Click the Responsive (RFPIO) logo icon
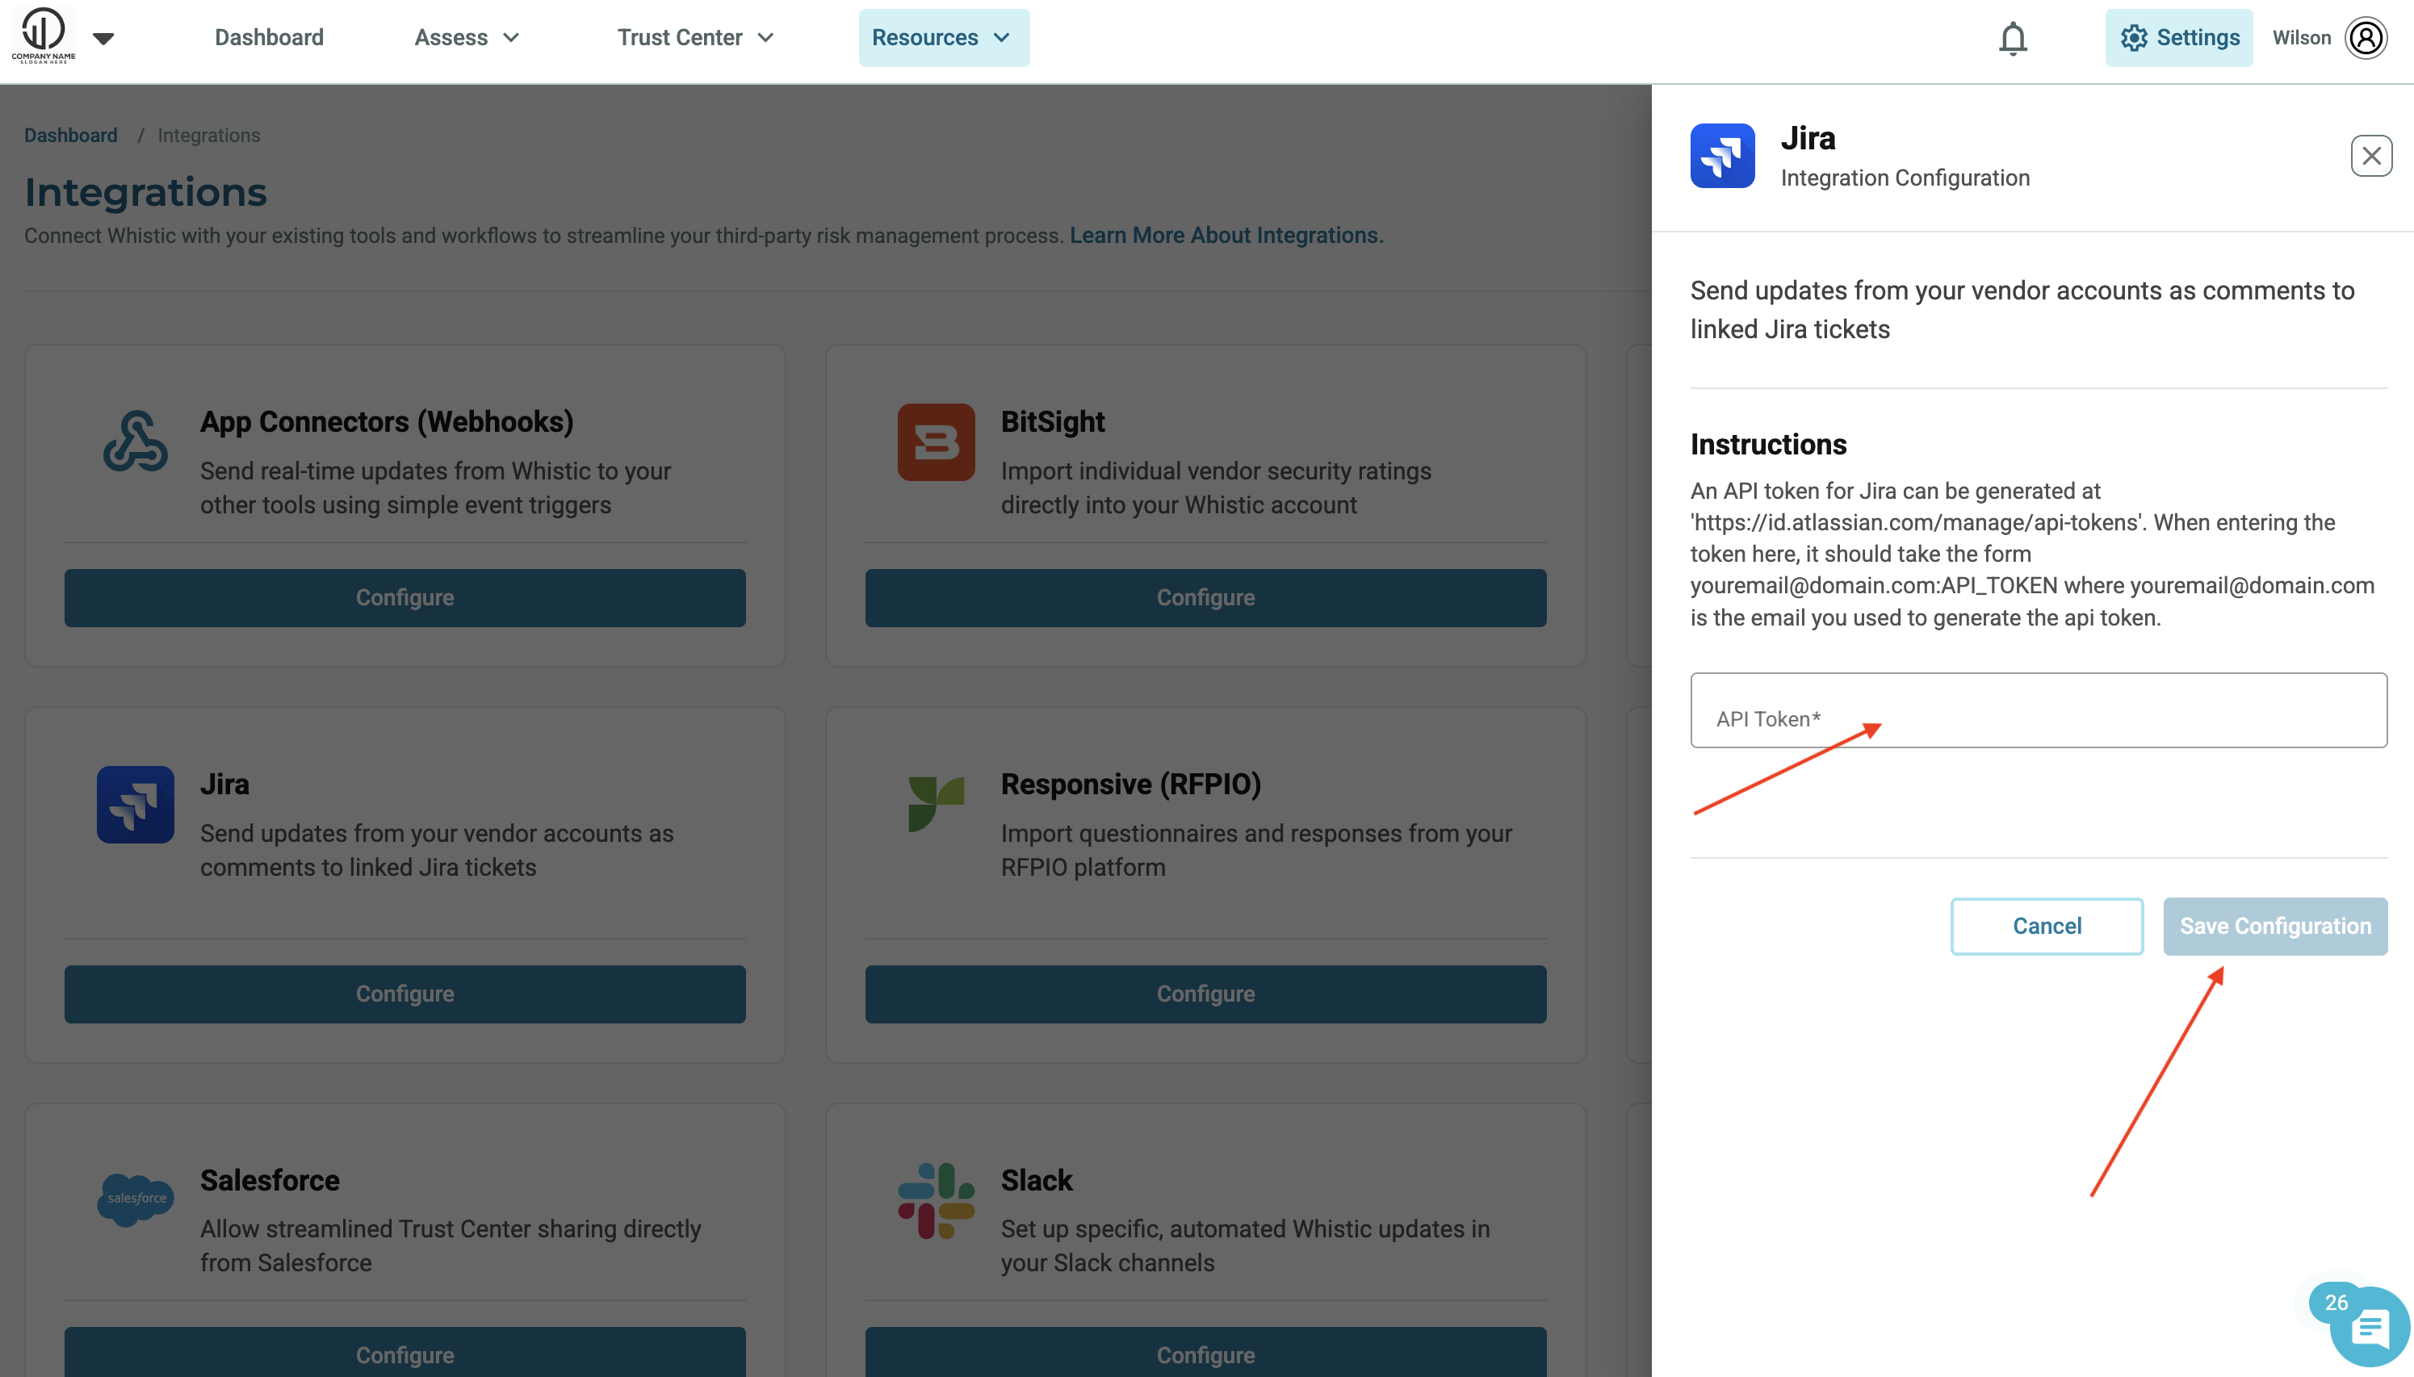Image resolution: width=2414 pixels, height=1377 pixels. 937,804
